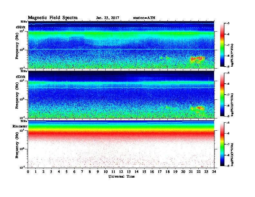
Task: Click hour tick label "0" on time axis
Action: [28, 172]
